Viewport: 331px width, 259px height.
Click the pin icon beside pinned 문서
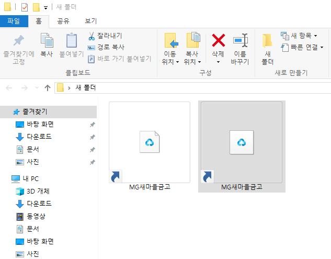coord(92,150)
